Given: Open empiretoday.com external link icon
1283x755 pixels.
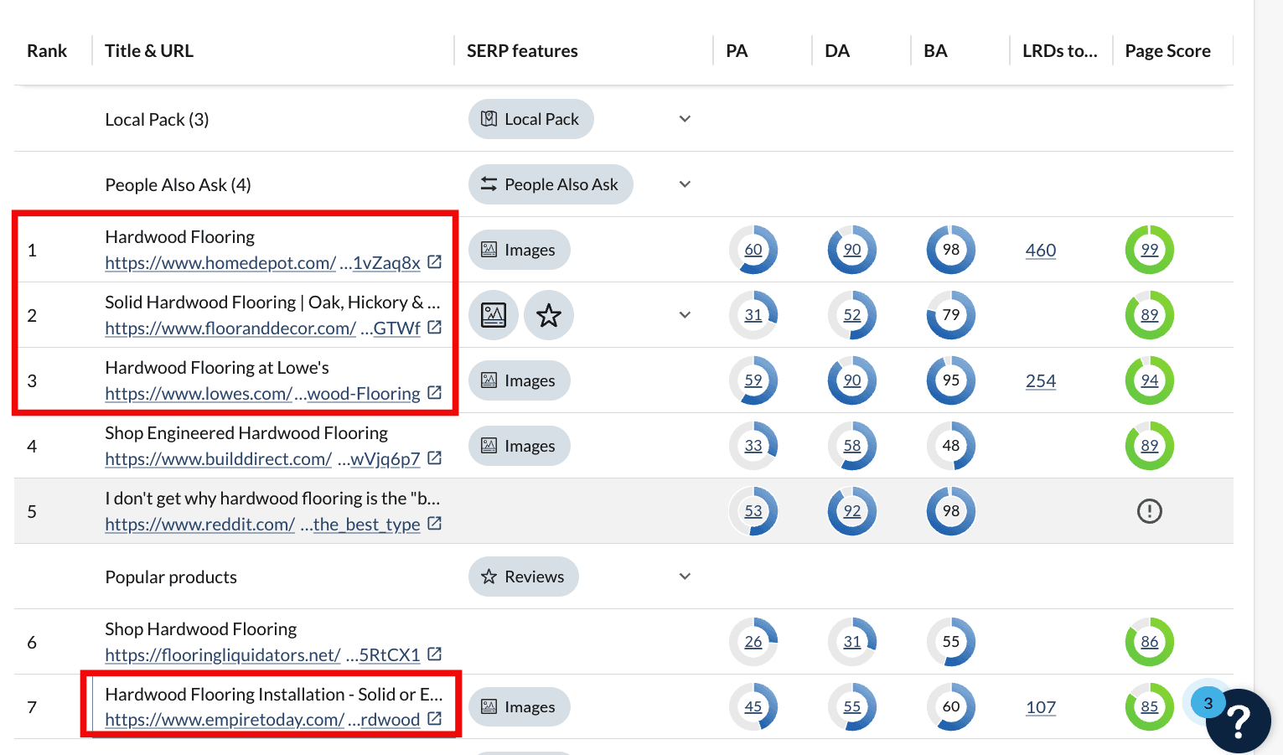Looking at the screenshot, I should 434,719.
